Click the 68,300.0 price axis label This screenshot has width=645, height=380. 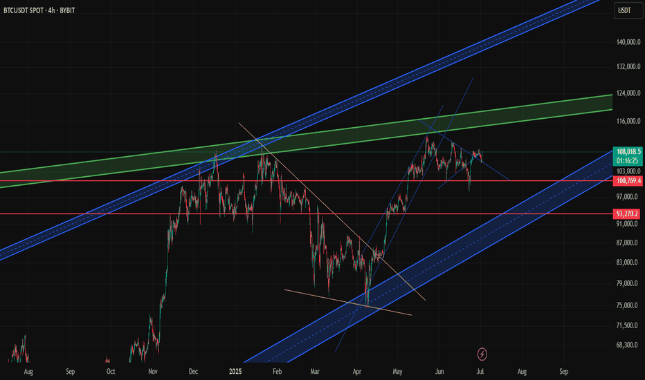pos(628,345)
